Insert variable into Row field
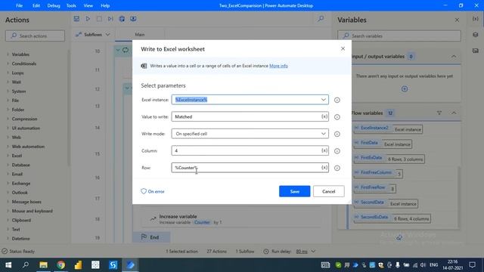This screenshot has height=272, width=484. 324,168
